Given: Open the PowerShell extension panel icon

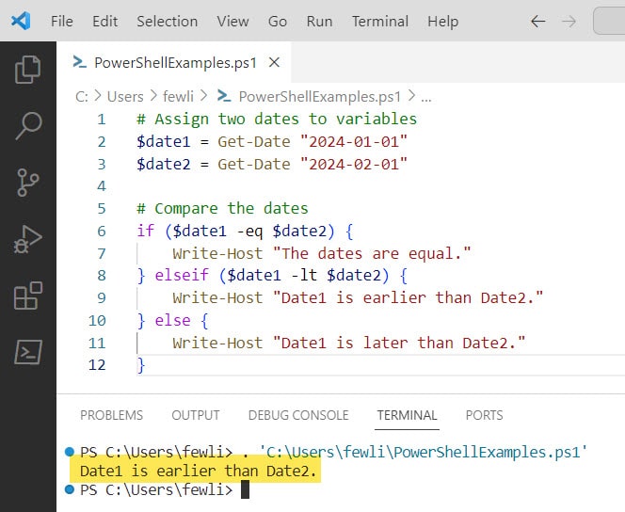Looking at the screenshot, I should click(x=28, y=352).
